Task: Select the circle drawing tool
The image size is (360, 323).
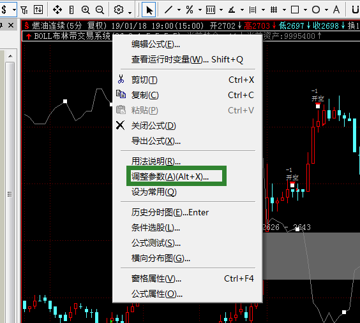Action: [x=316, y=10]
